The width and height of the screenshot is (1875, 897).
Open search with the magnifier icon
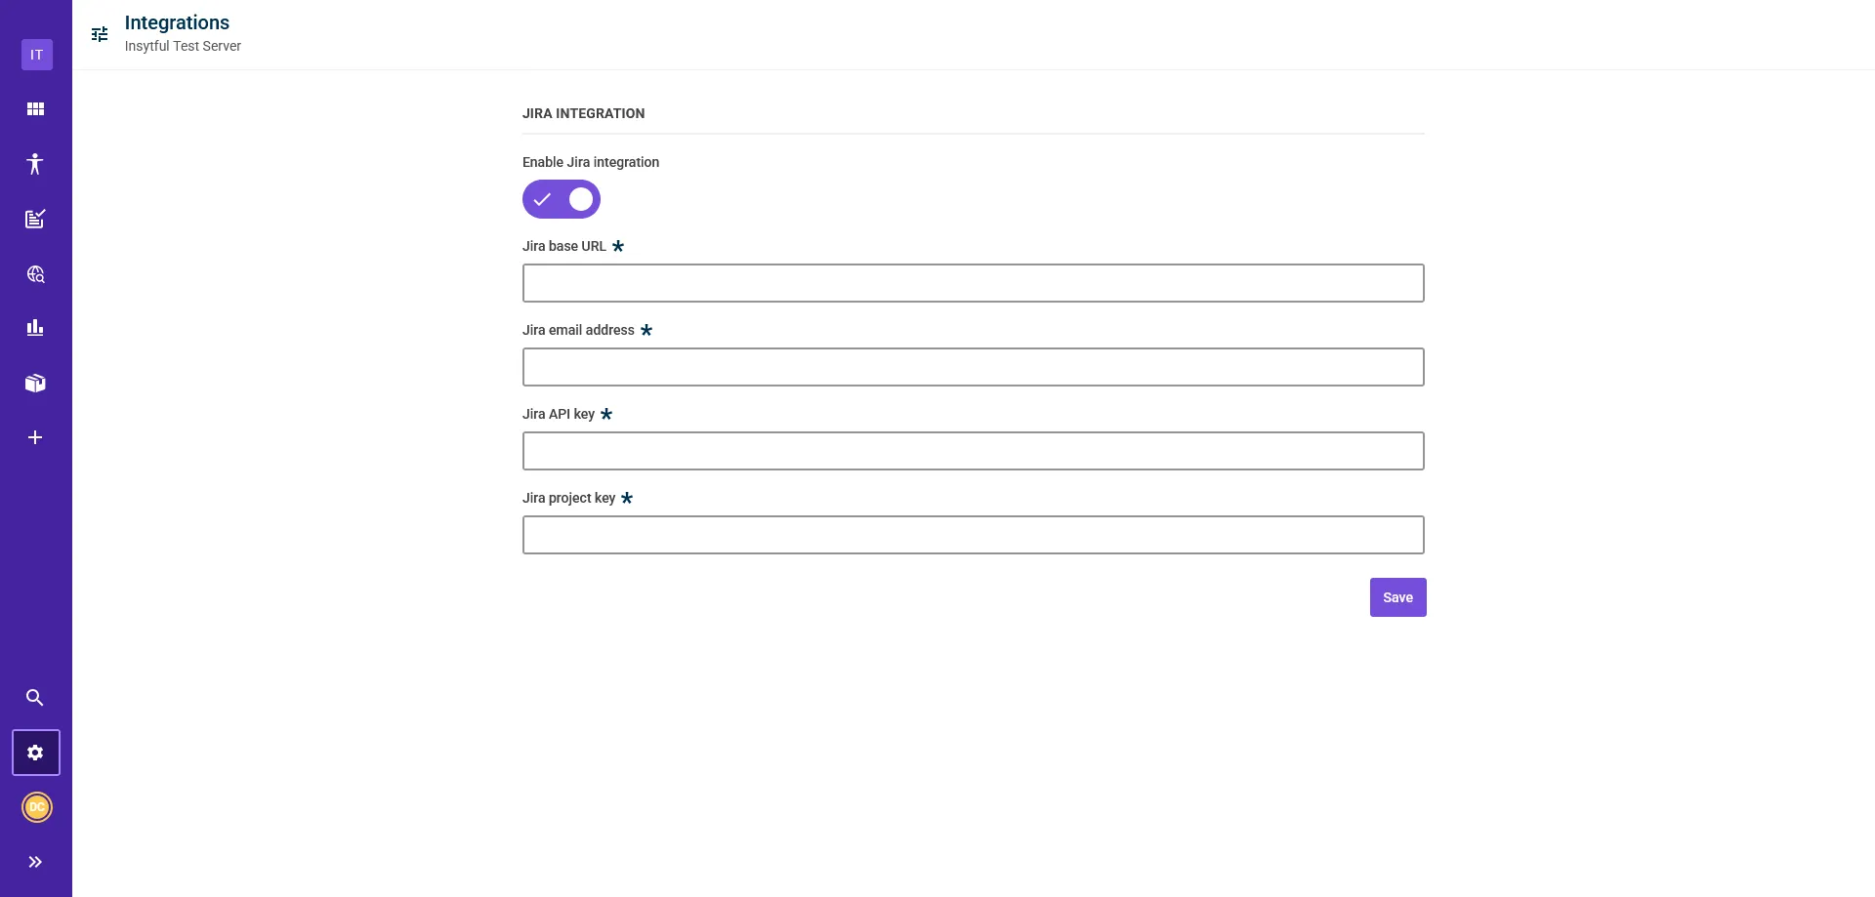click(x=35, y=698)
